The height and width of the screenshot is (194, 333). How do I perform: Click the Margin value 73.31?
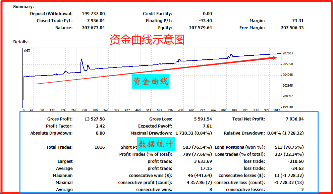coord(298,21)
